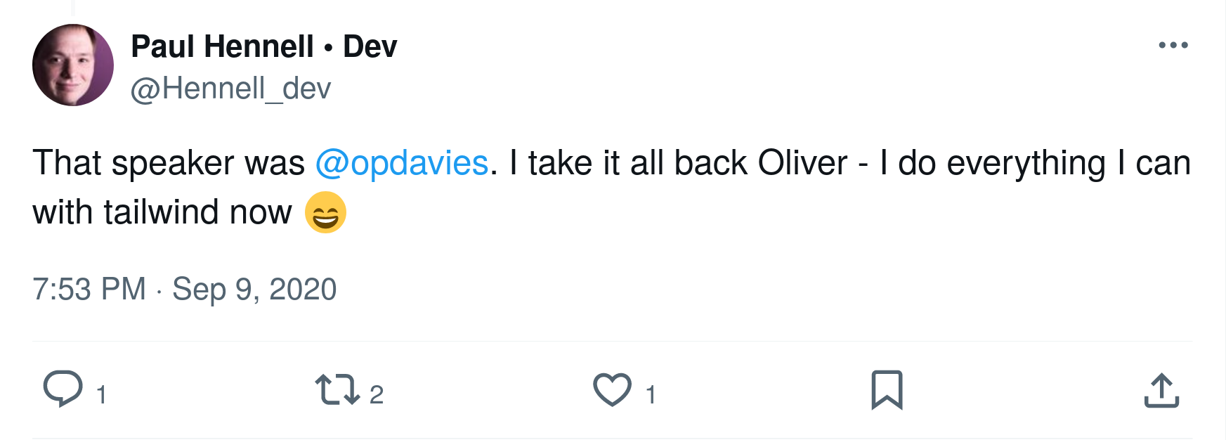Bookmark this tweet
Screen dimensions: 1226x440
point(887,390)
